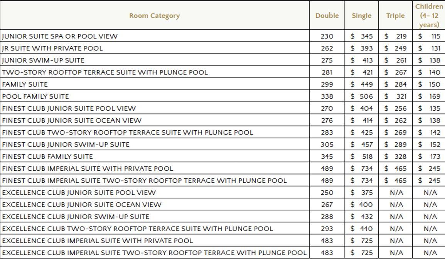Click the JR SUITE WITH PRIVATE POOL cell
The height and width of the screenshot is (259, 445).
point(52,48)
